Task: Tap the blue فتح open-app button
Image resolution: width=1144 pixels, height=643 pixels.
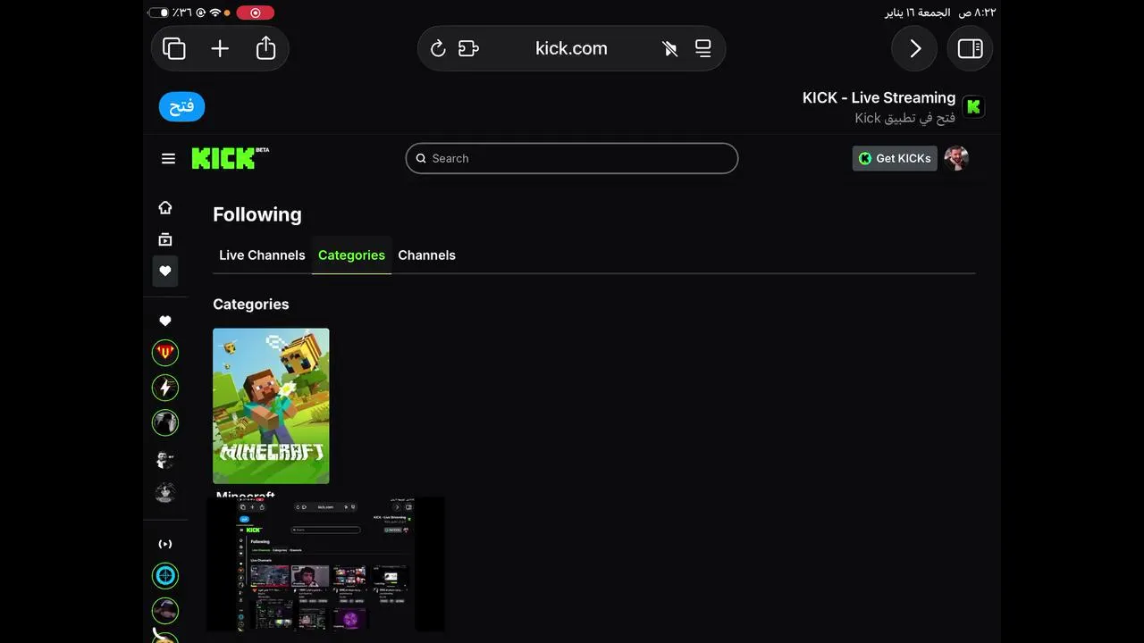Action: click(182, 106)
